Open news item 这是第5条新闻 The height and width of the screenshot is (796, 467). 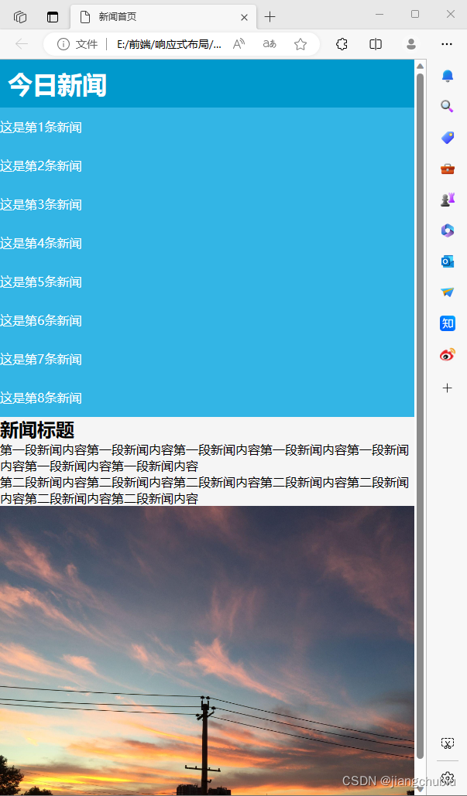pyautogui.click(x=41, y=282)
